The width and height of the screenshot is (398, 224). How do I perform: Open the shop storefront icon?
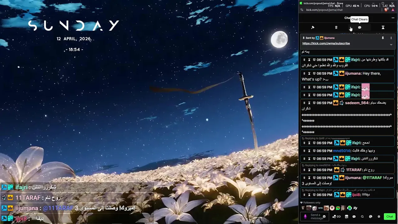point(346,217)
